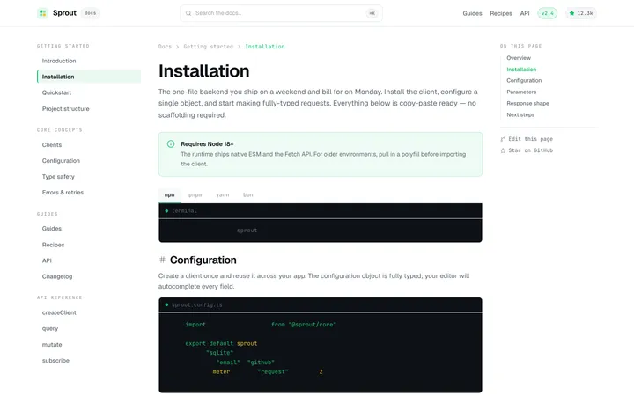Open Errors & retries in the sidebar
The height and width of the screenshot is (396, 634).
pos(89,193)
